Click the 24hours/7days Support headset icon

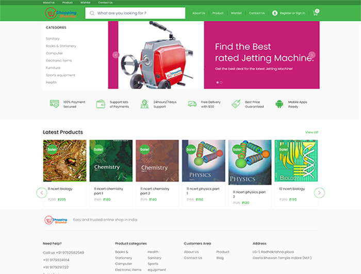click(x=144, y=104)
